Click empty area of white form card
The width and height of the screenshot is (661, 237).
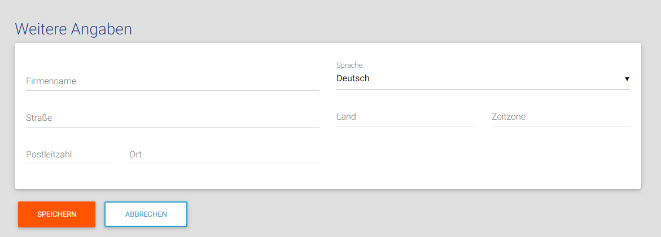pyautogui.click(x=480, y=164)
